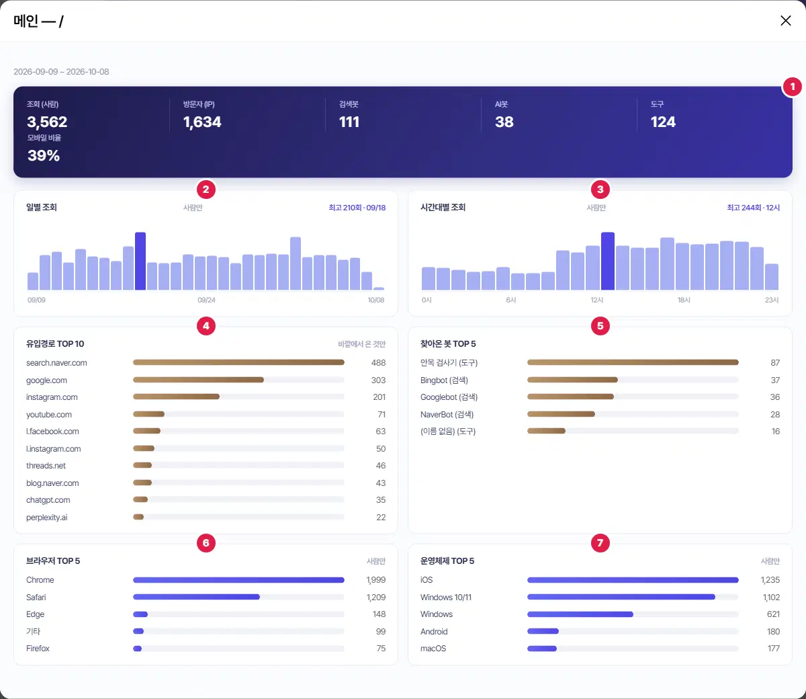Select the threads.net referrer label
806x699 pixels.
(46, 466)
